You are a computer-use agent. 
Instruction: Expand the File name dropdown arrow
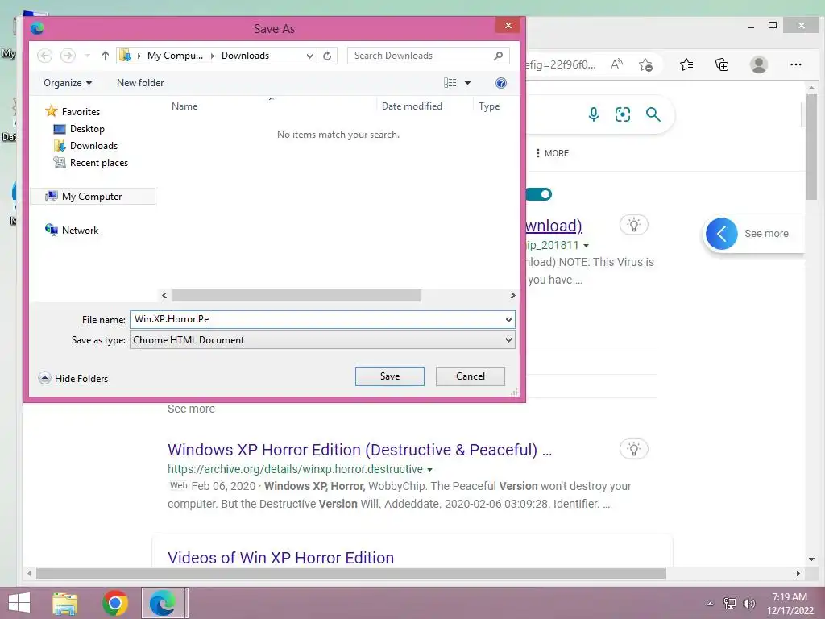pos(508,319)
